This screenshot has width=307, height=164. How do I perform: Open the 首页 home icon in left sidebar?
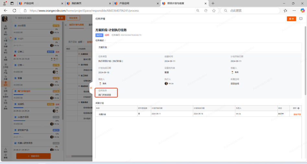point(6,27)
